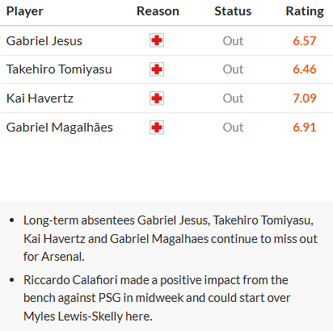Sort by the Status column header

click(233, 11)
